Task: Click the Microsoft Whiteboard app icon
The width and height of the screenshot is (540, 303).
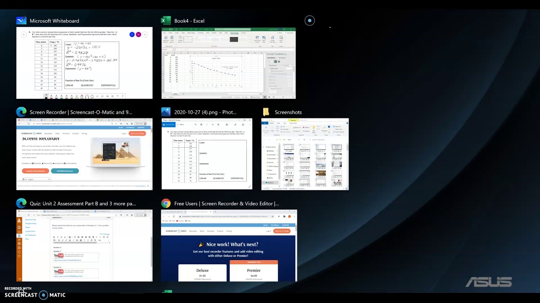Action: click(x=21, y=21)
